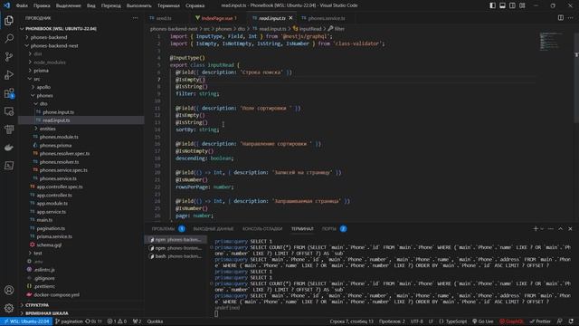Screen dimensions: 579x326
Task: Click the WSL: Ubuntu-22.04 remote indicator
Action: 26,321
